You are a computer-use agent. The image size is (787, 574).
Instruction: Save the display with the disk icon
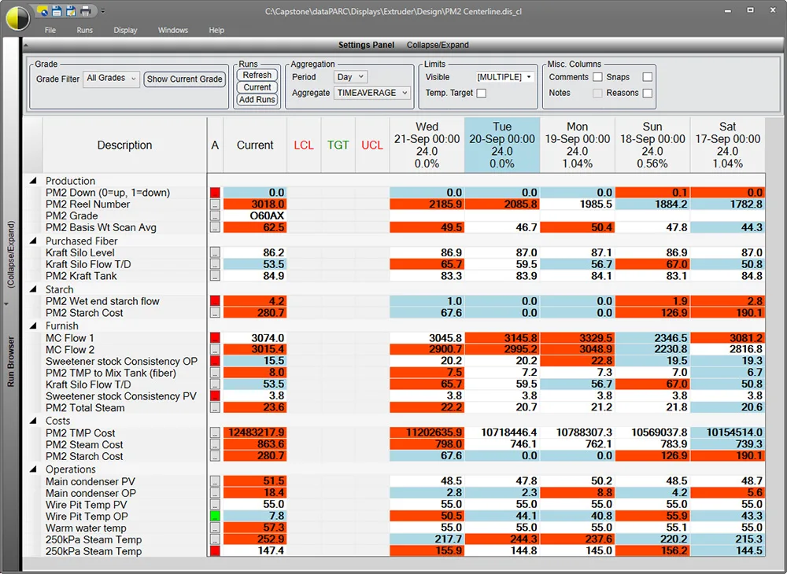(56, 10)
